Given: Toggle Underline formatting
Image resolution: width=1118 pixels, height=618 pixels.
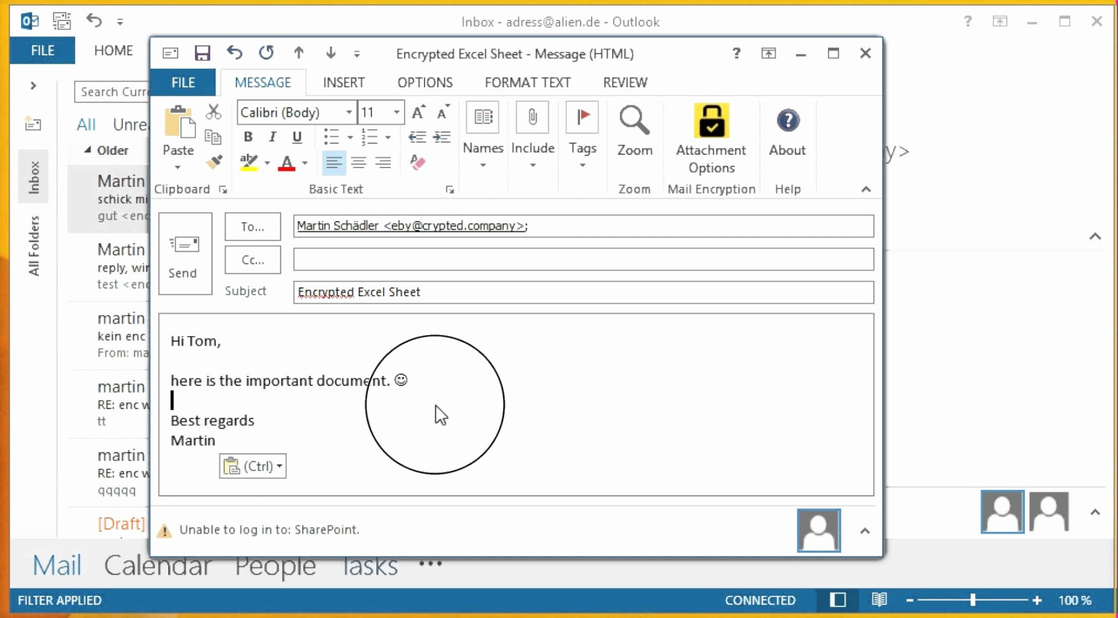Looking at the screenshot, I should tap(296, 137).
